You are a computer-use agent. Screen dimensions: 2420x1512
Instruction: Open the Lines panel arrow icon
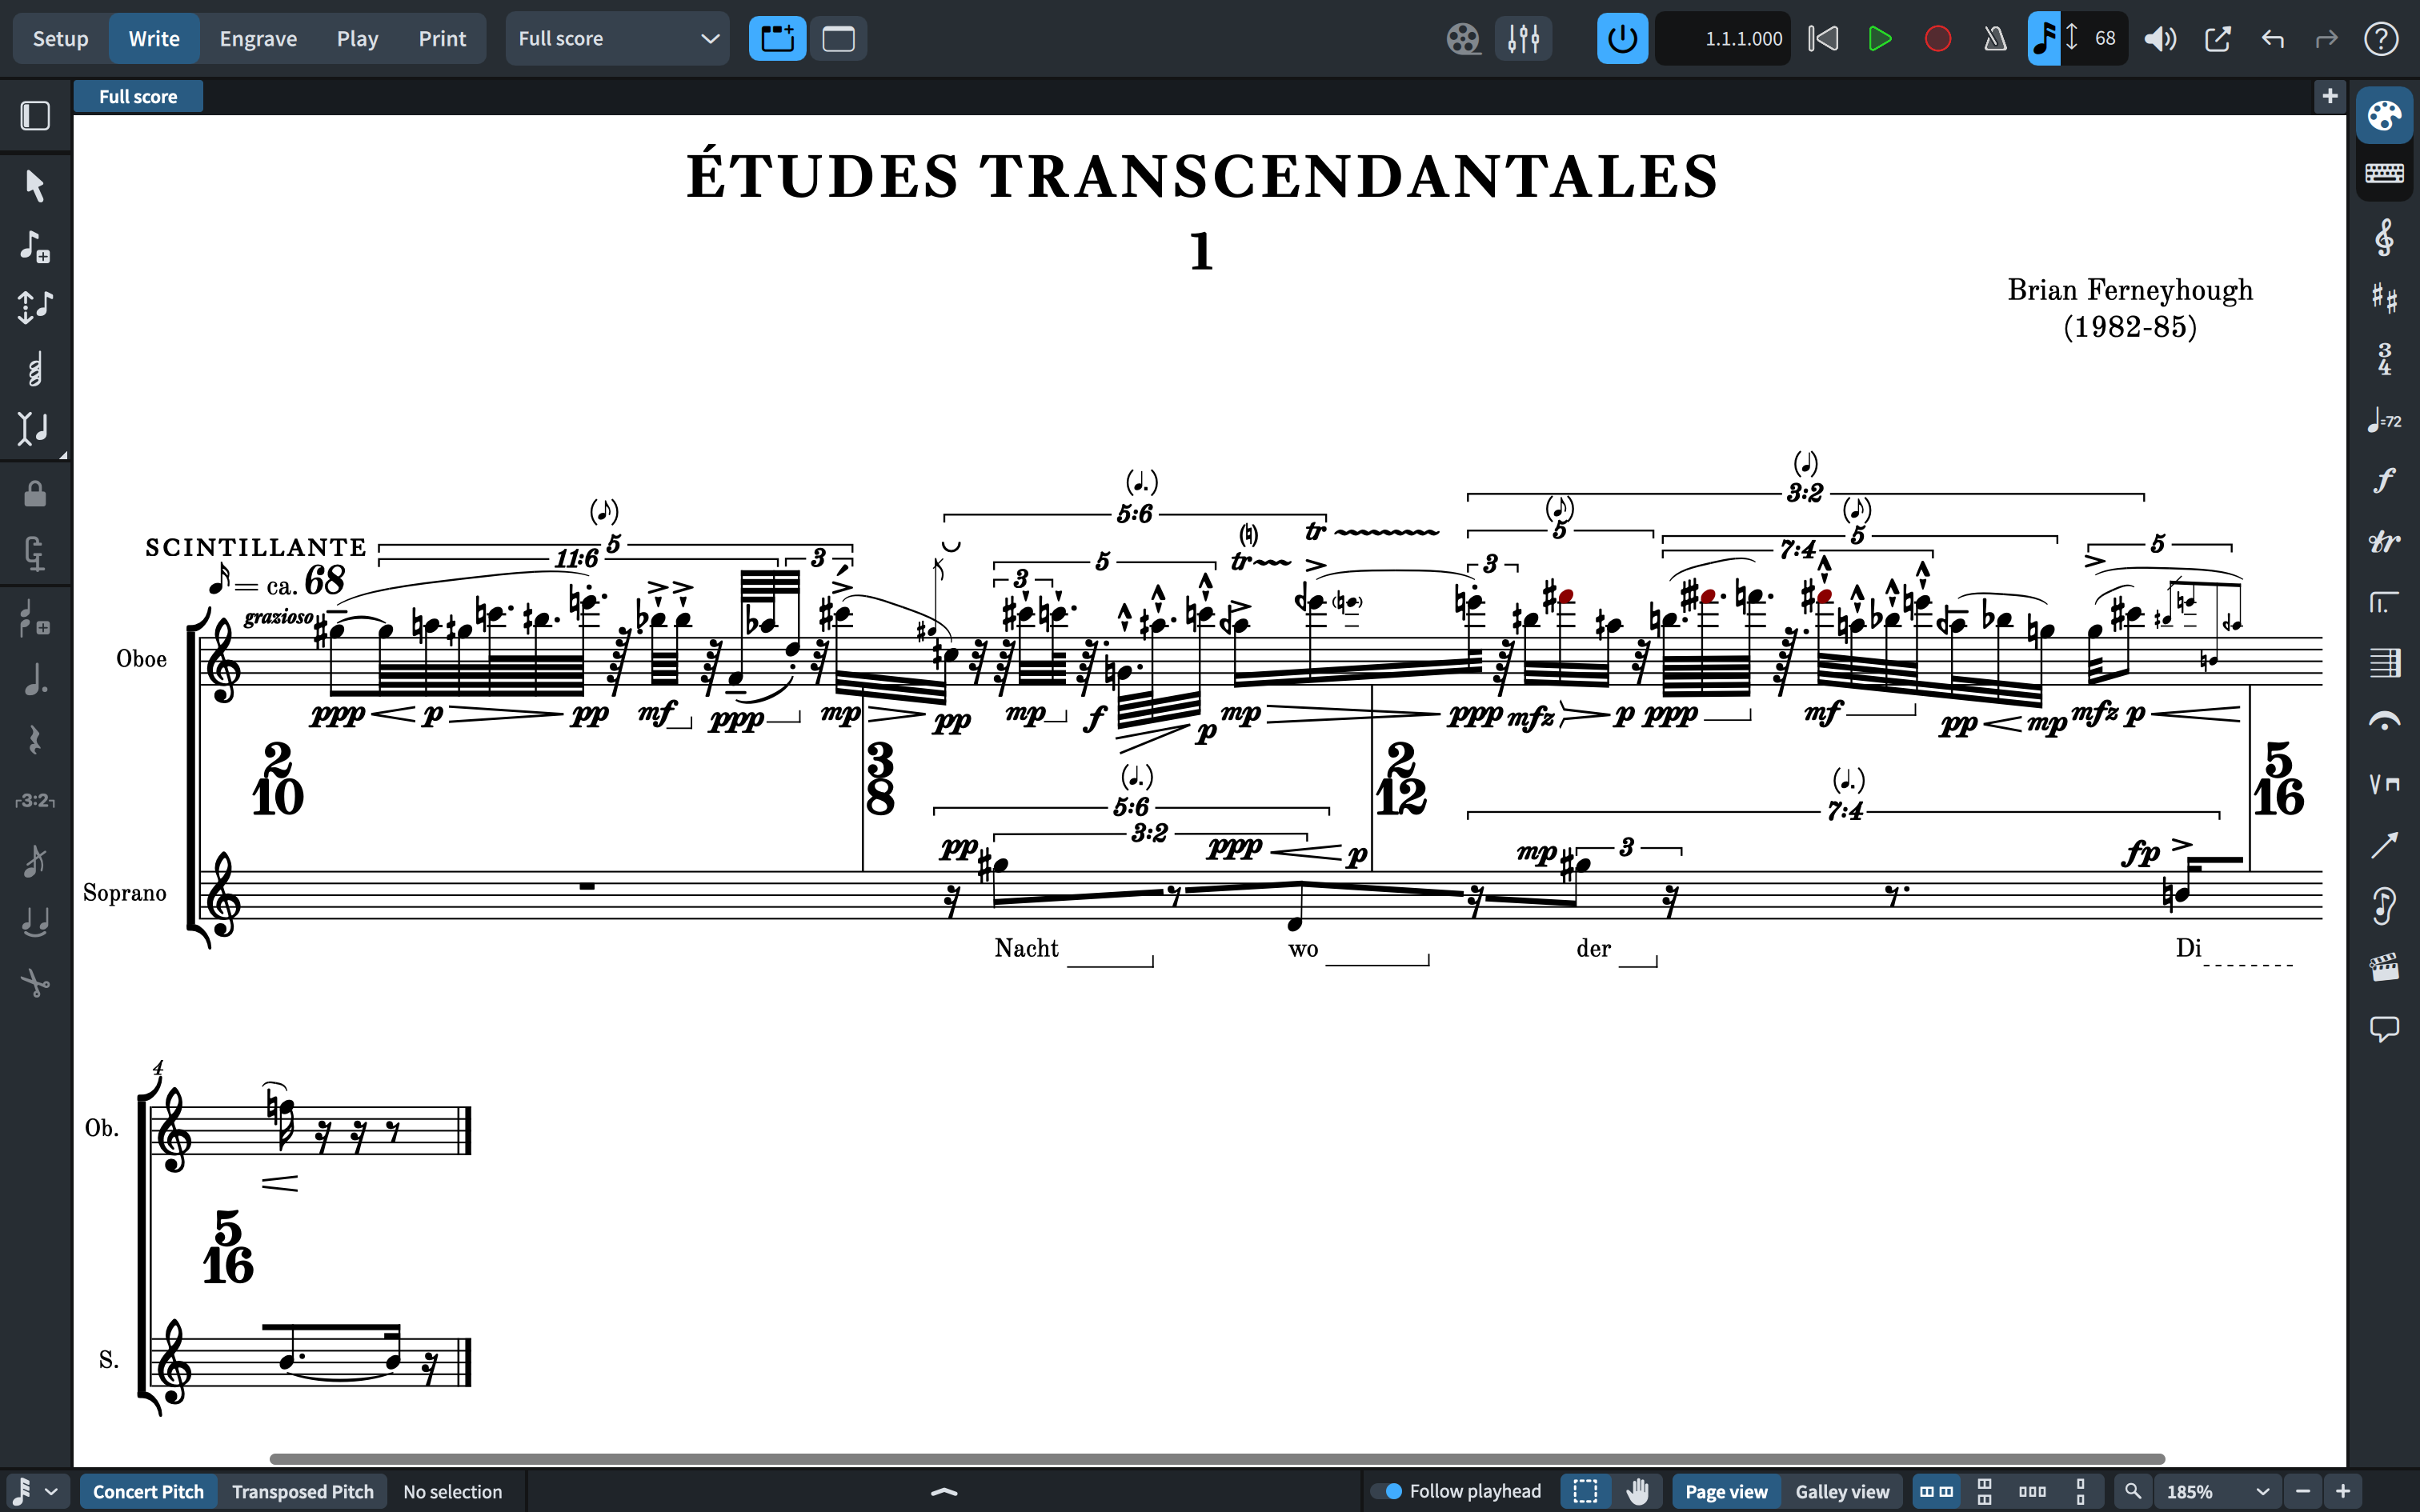(2384, 845)
